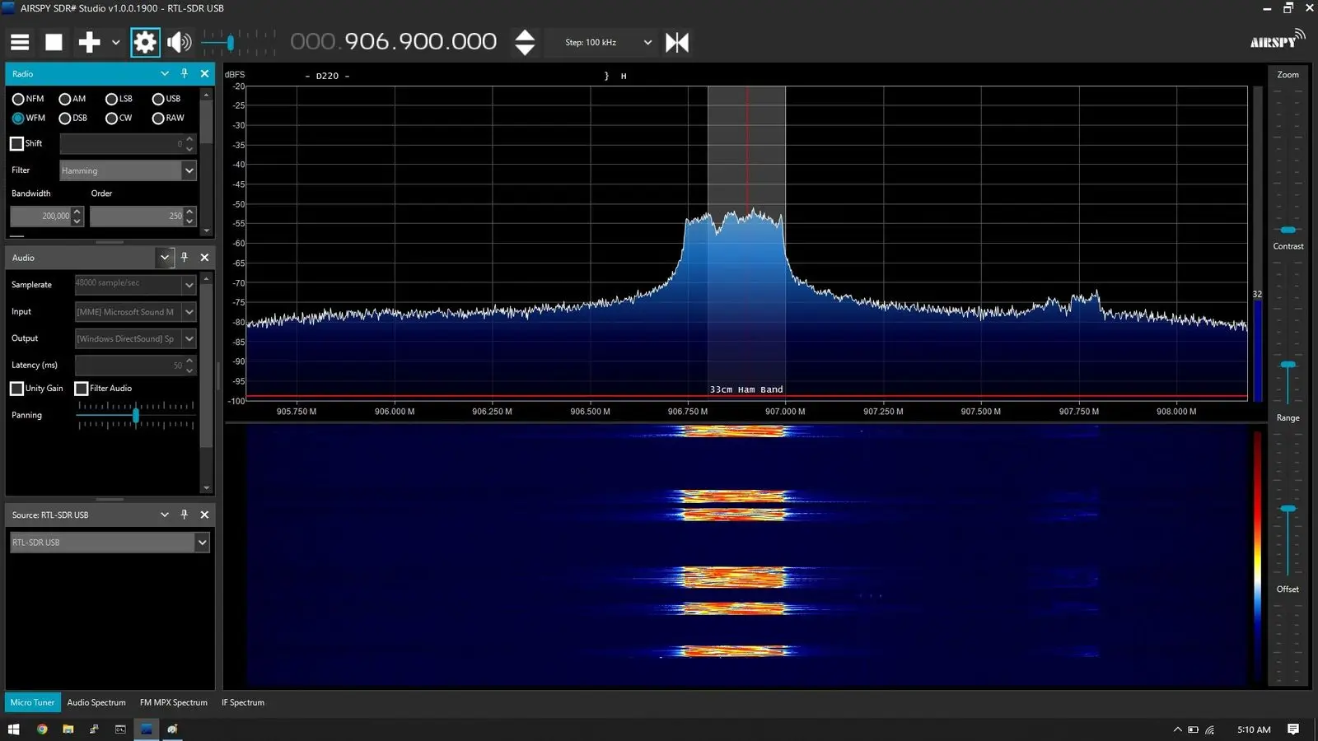
Task: Select the LSB radio mode
Action: click(x=119, y=99)
